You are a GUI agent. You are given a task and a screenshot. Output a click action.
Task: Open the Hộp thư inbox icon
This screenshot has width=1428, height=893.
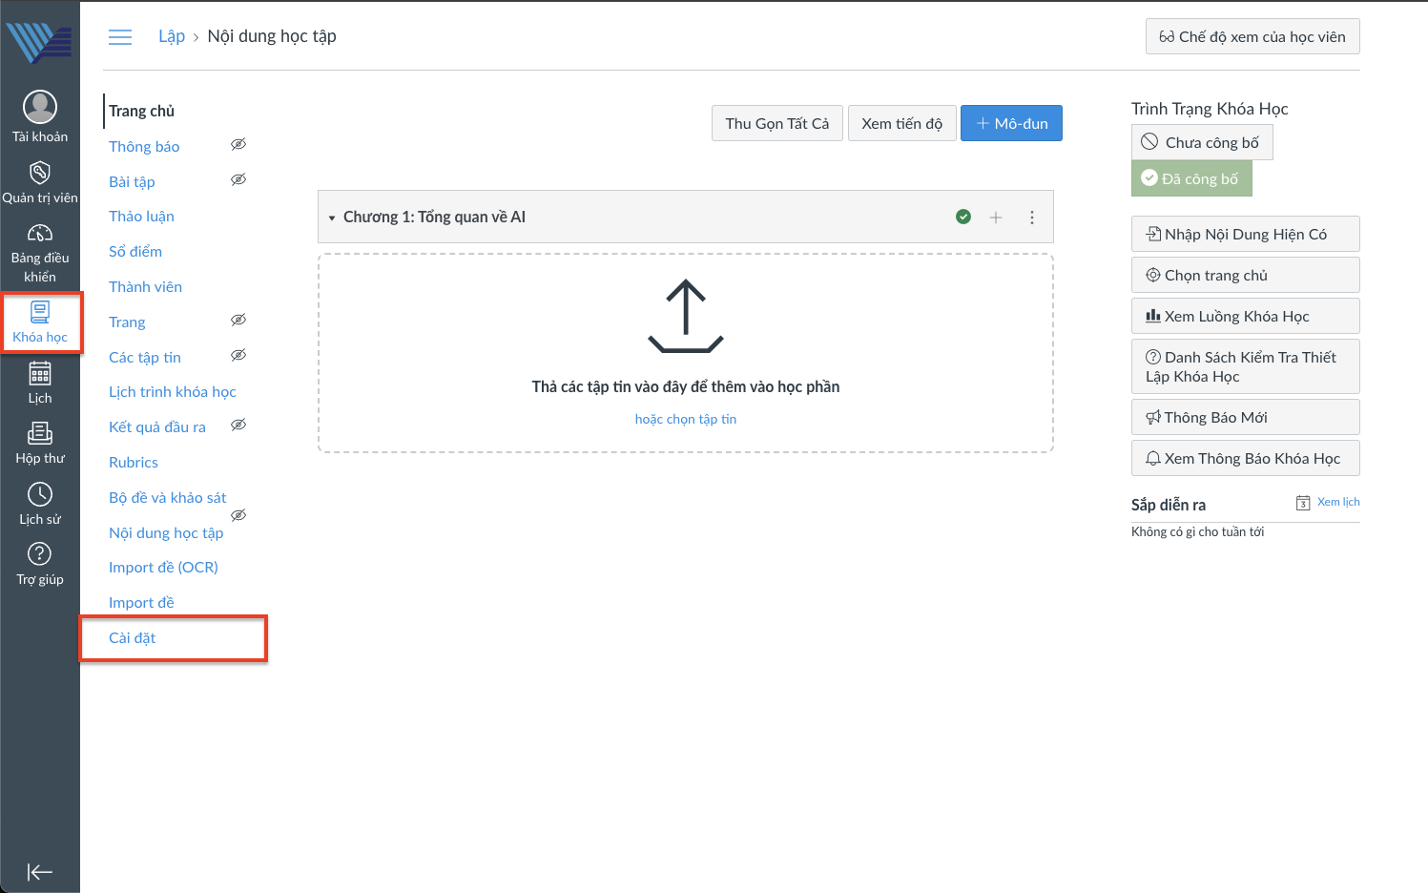(40, 434)
